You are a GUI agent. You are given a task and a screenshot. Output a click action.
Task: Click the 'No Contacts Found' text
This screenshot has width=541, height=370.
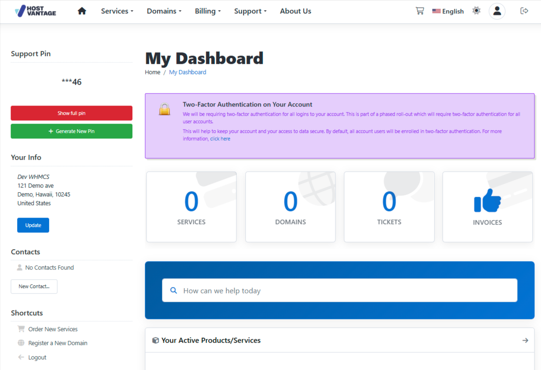(x=50, y=268)
